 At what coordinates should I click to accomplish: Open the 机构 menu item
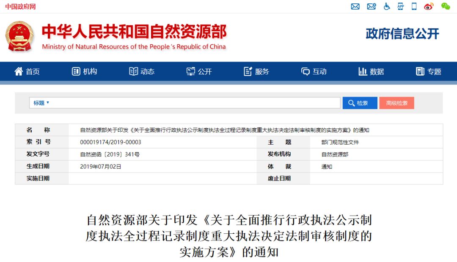pyautogui.click(x=90, y=71)
